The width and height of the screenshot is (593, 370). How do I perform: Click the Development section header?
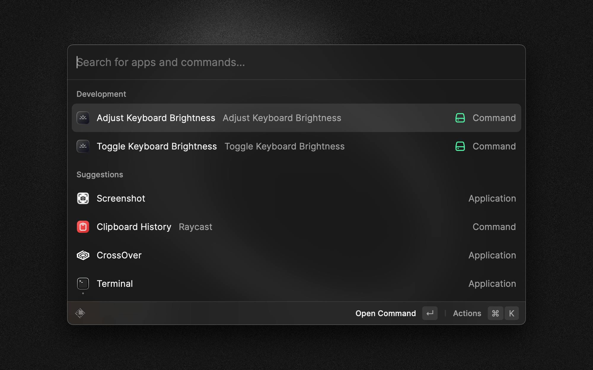point(101,94)
